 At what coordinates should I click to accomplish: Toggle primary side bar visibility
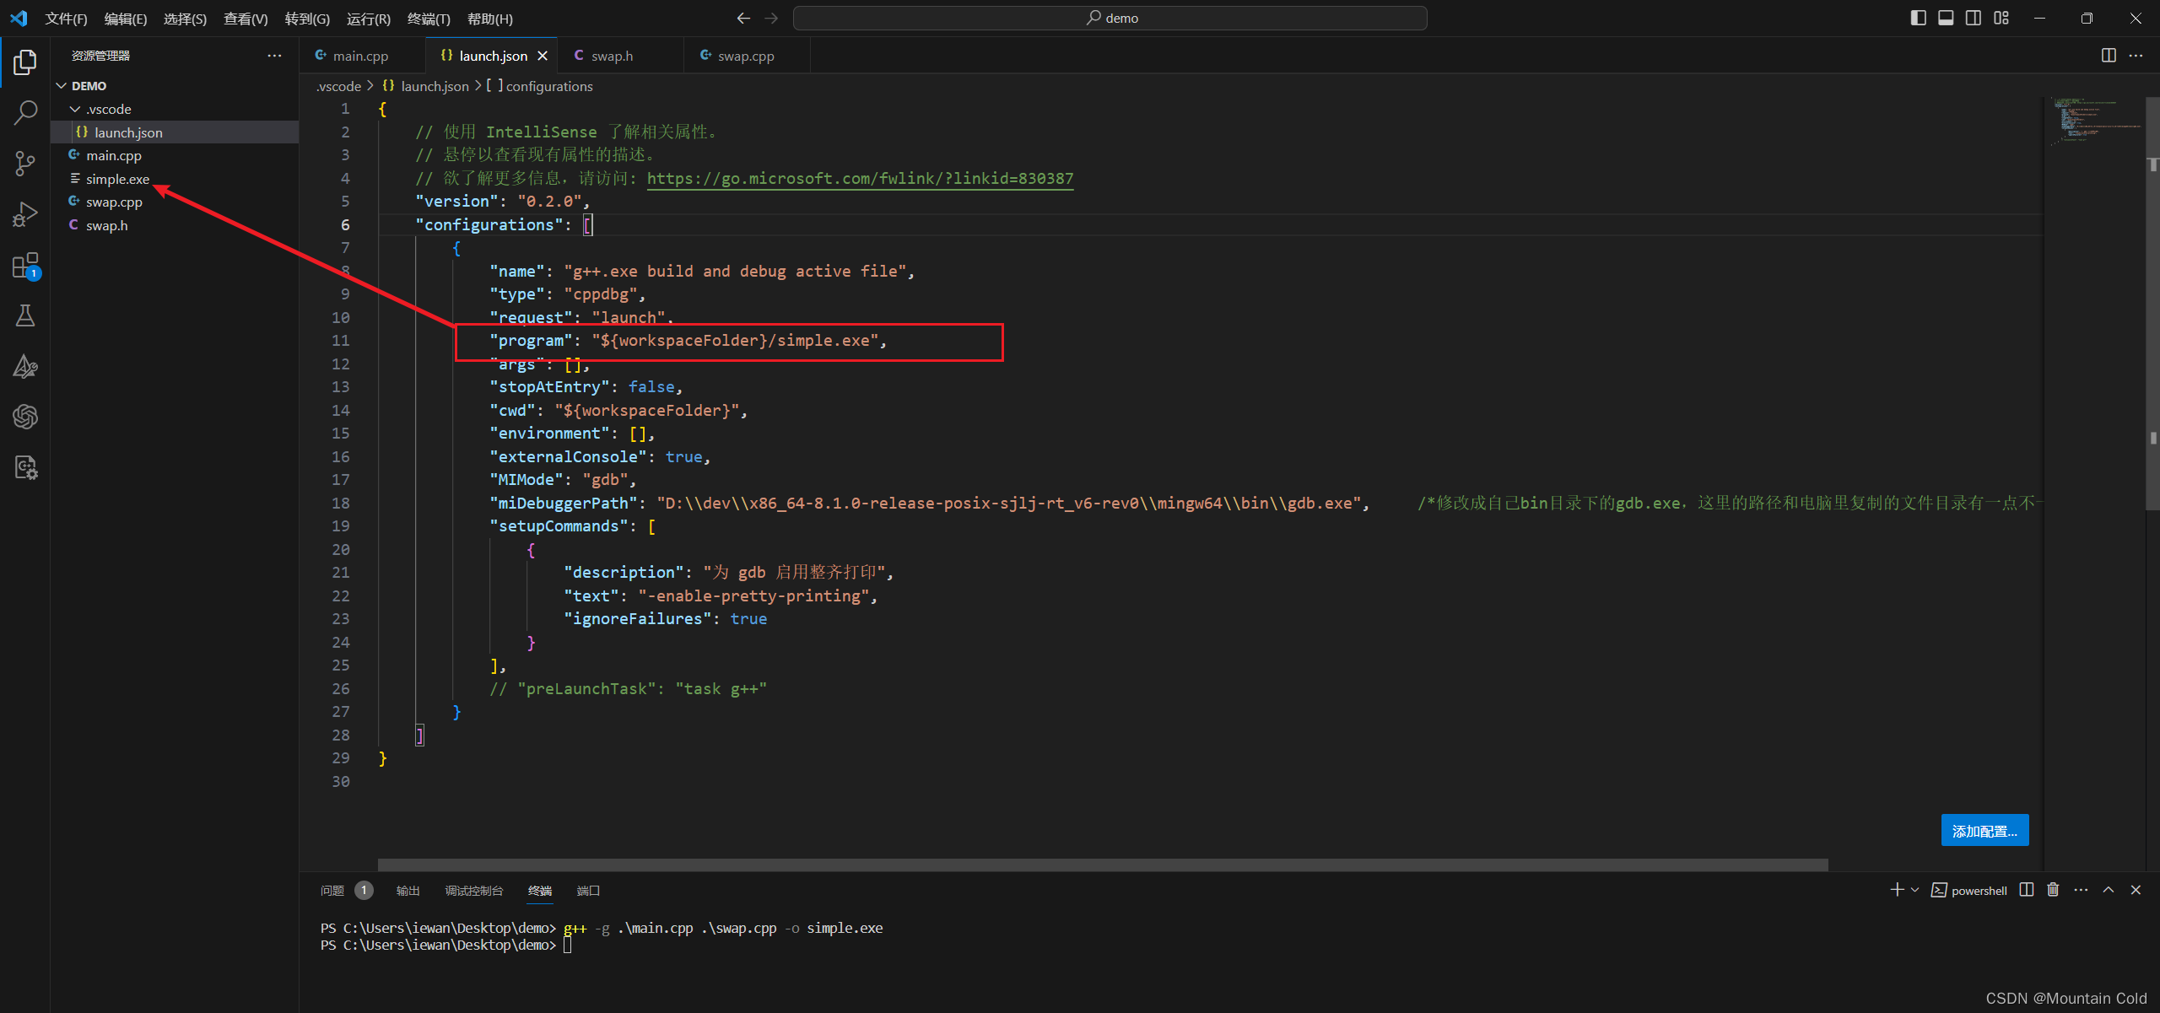click(x=1918, y=18)
